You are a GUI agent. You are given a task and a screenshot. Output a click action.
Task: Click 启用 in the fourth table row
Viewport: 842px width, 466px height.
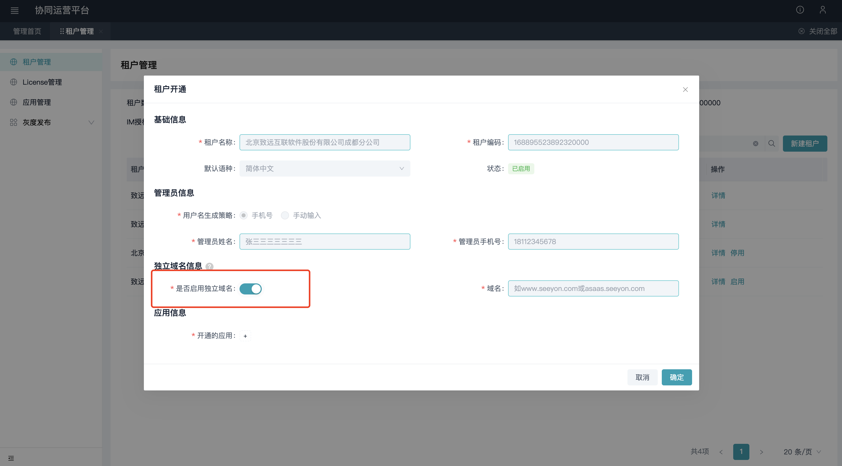[x=737, y=282]
